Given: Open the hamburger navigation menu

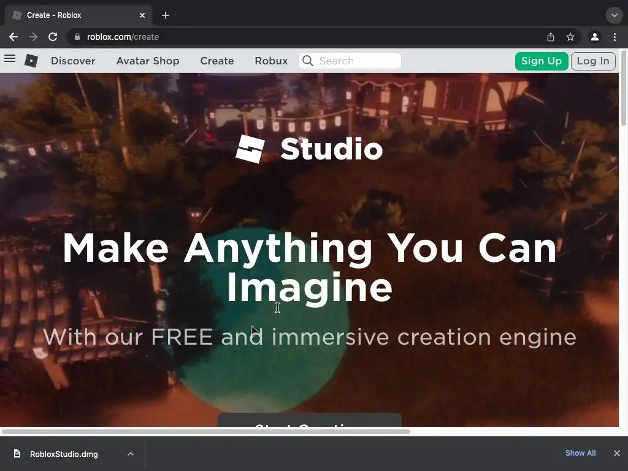Looking at the screenshot, I should click(10, 59).
